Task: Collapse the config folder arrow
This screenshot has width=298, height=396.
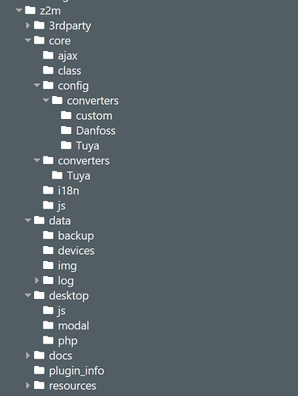Action: (36, 86)
